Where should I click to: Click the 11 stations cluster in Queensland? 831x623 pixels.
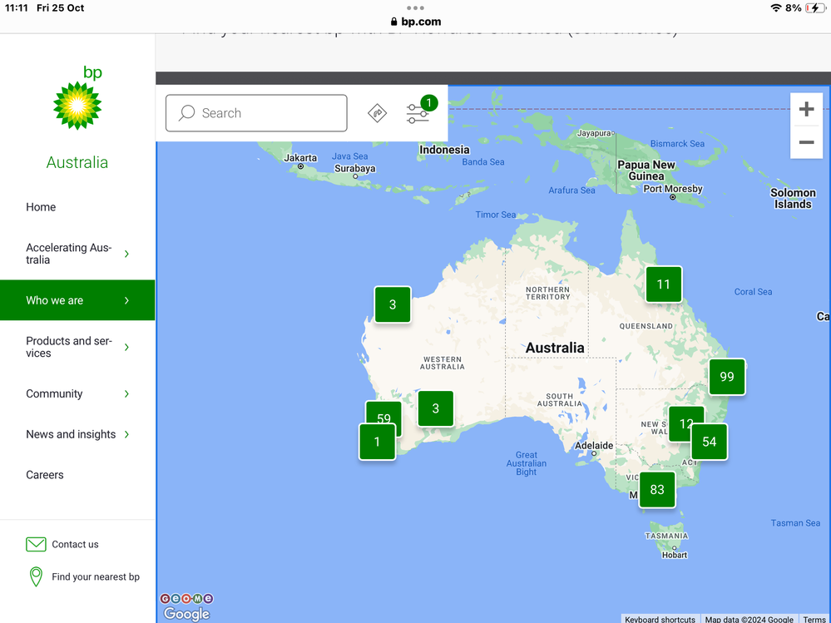663,284
